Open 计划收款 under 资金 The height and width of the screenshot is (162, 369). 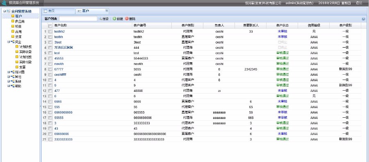tap(25, 47)
